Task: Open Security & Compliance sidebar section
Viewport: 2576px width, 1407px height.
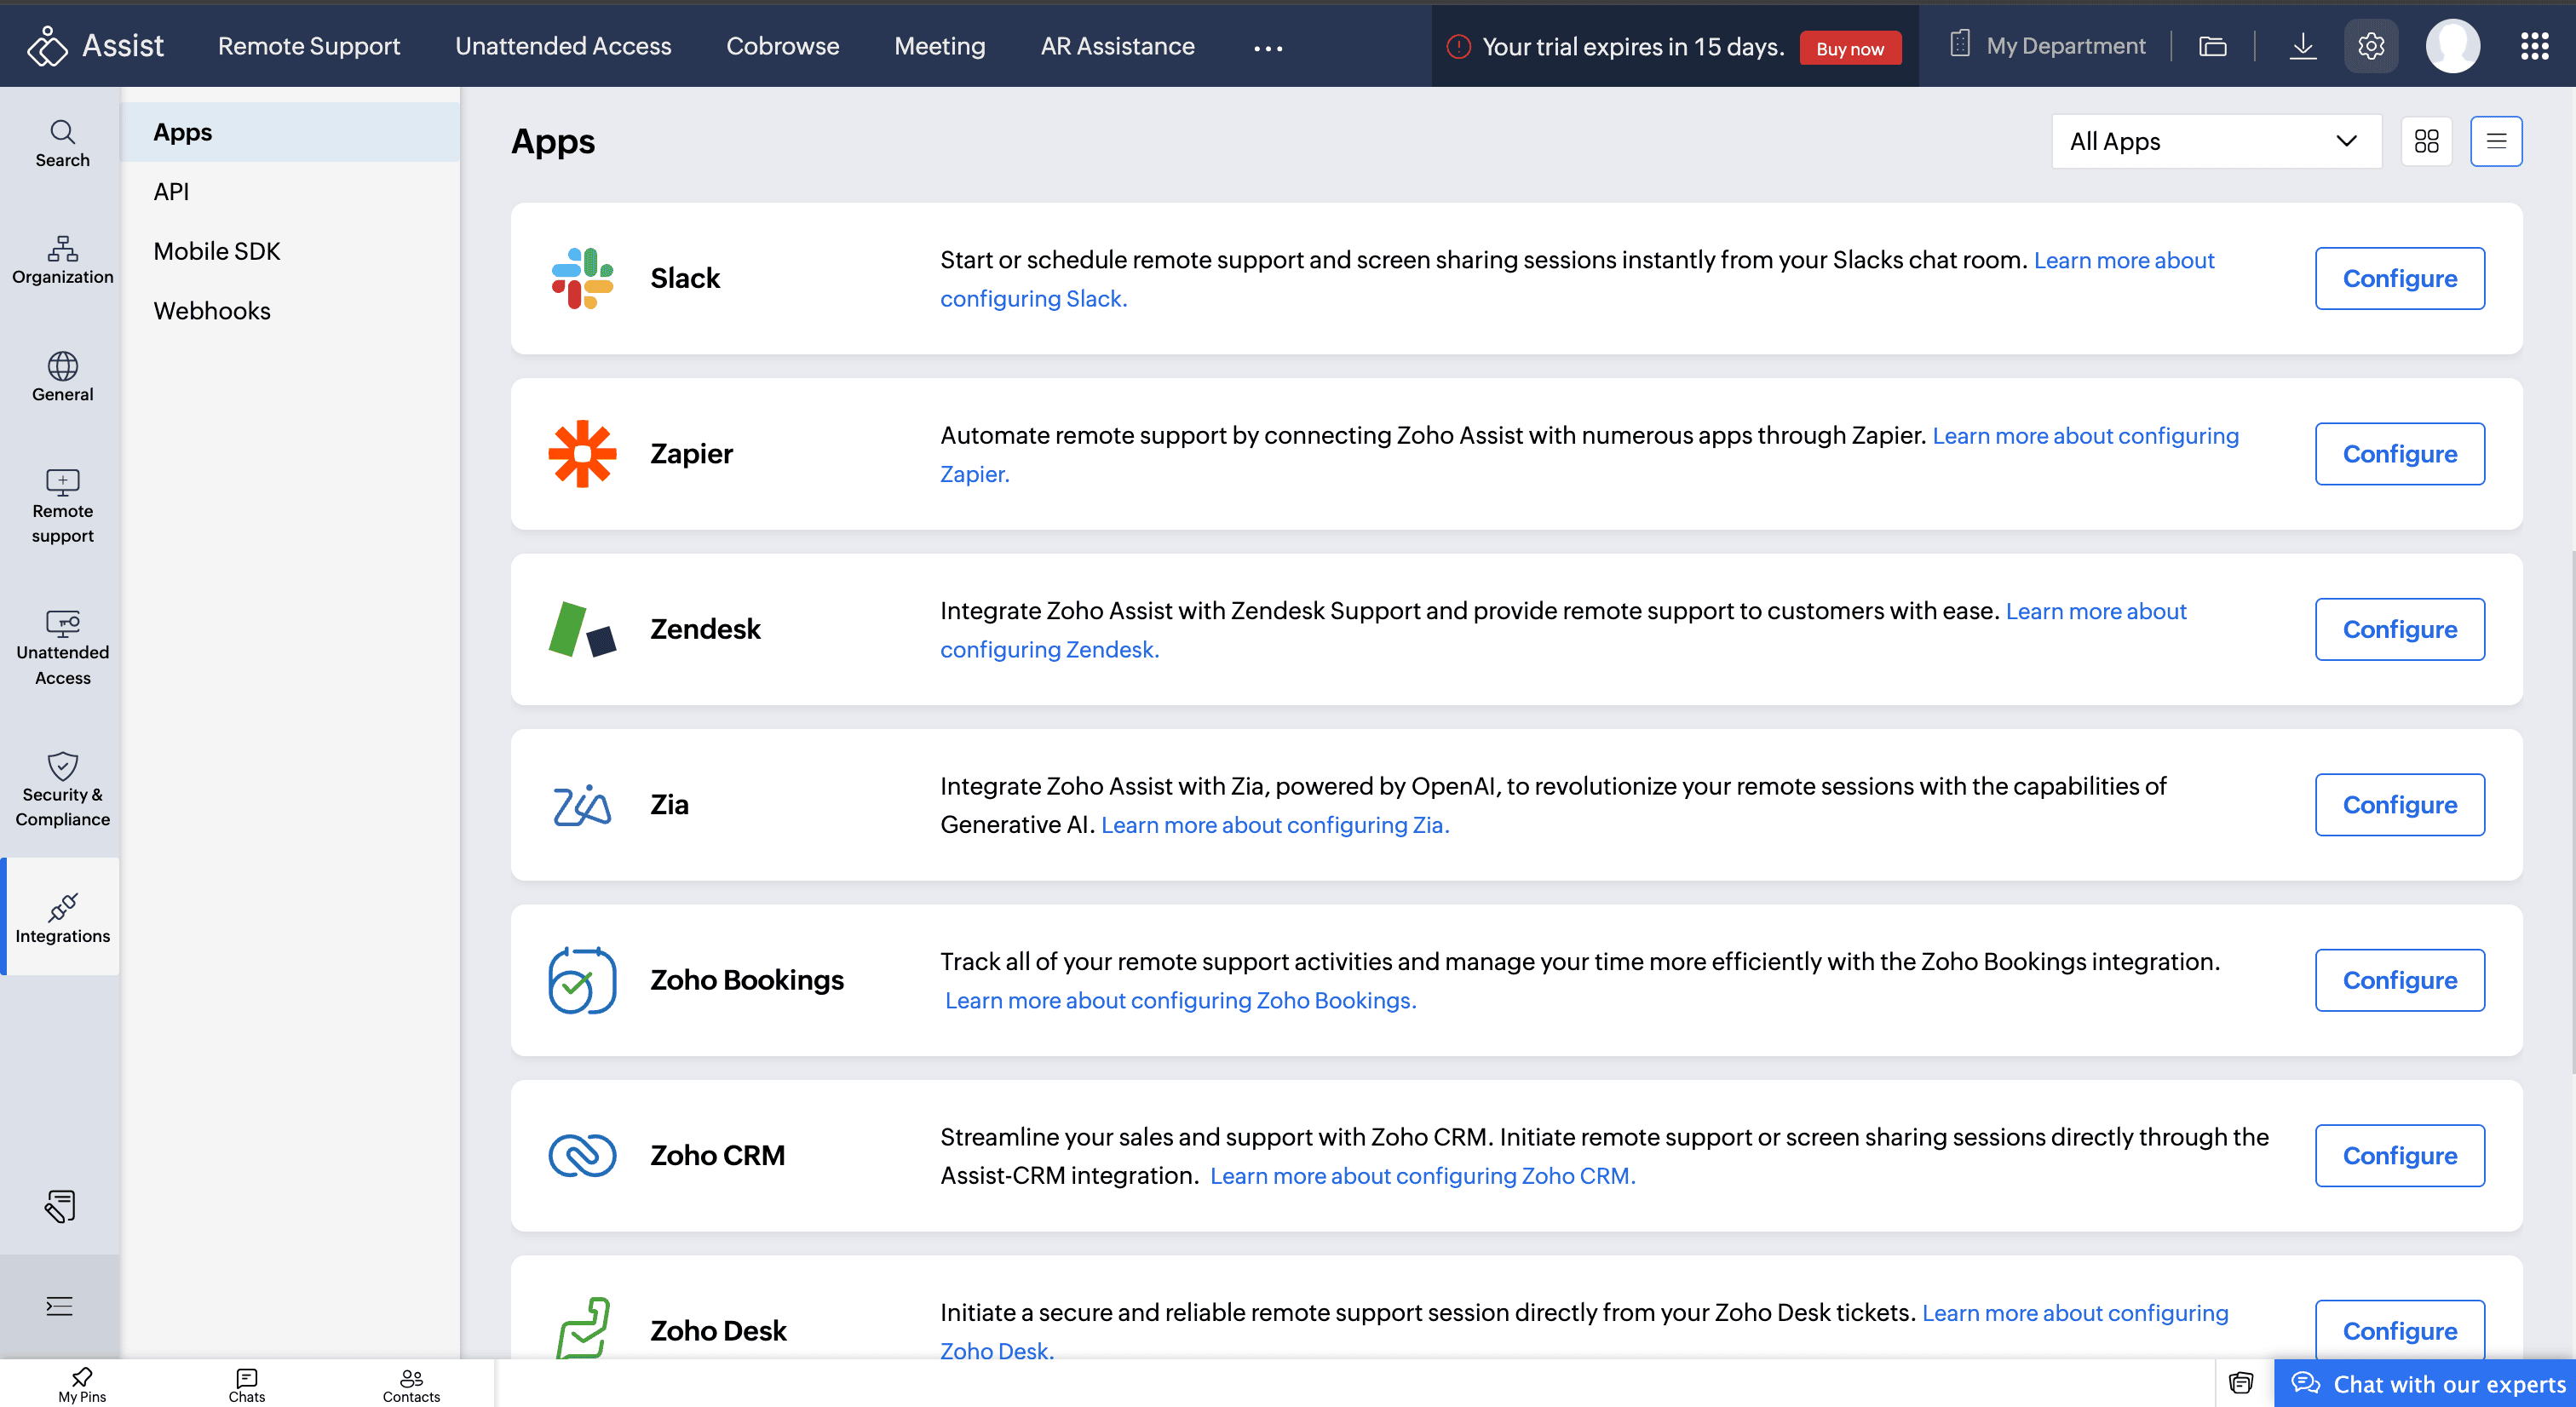Action: click(x=62, y=789)
